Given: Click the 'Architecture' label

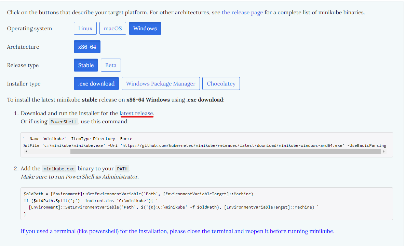Looking at the screenshot, I should pos(23,47).
